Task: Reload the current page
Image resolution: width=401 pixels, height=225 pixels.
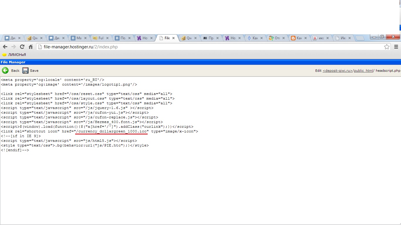Action: tap(22, 47)
